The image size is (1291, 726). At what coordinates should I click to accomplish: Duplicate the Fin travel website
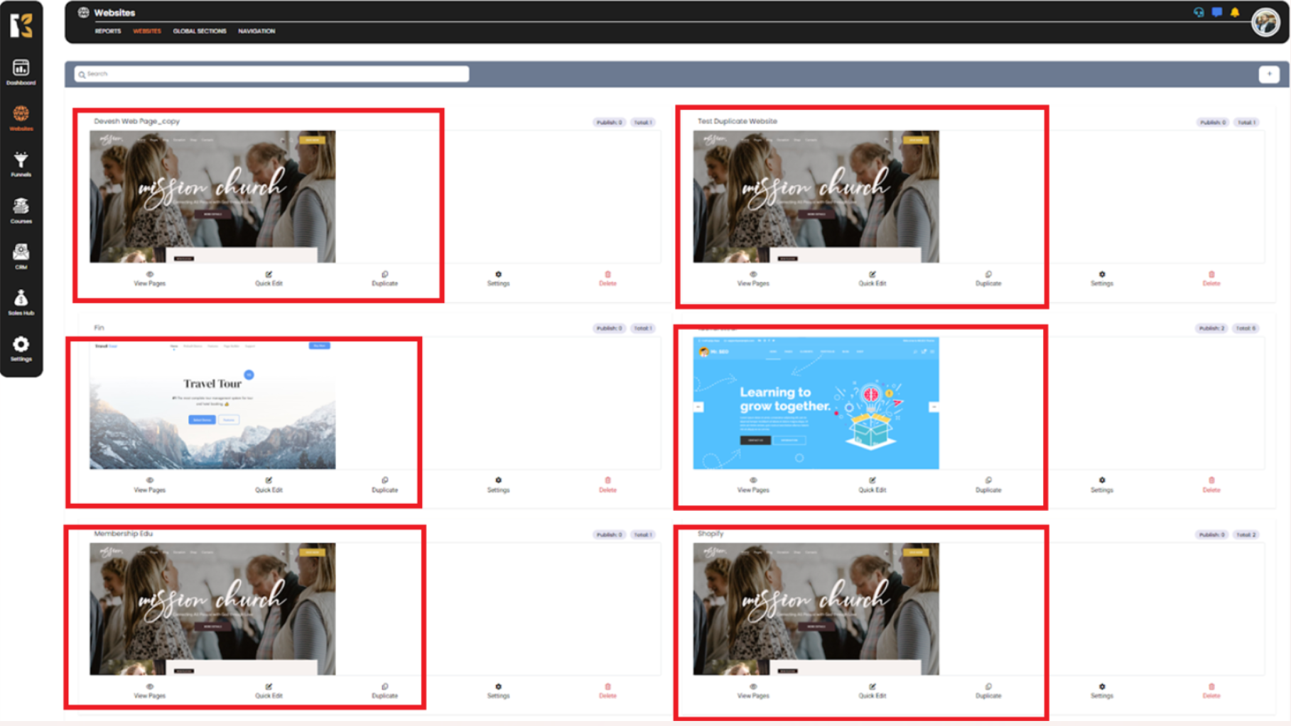[x=384, y=485]
